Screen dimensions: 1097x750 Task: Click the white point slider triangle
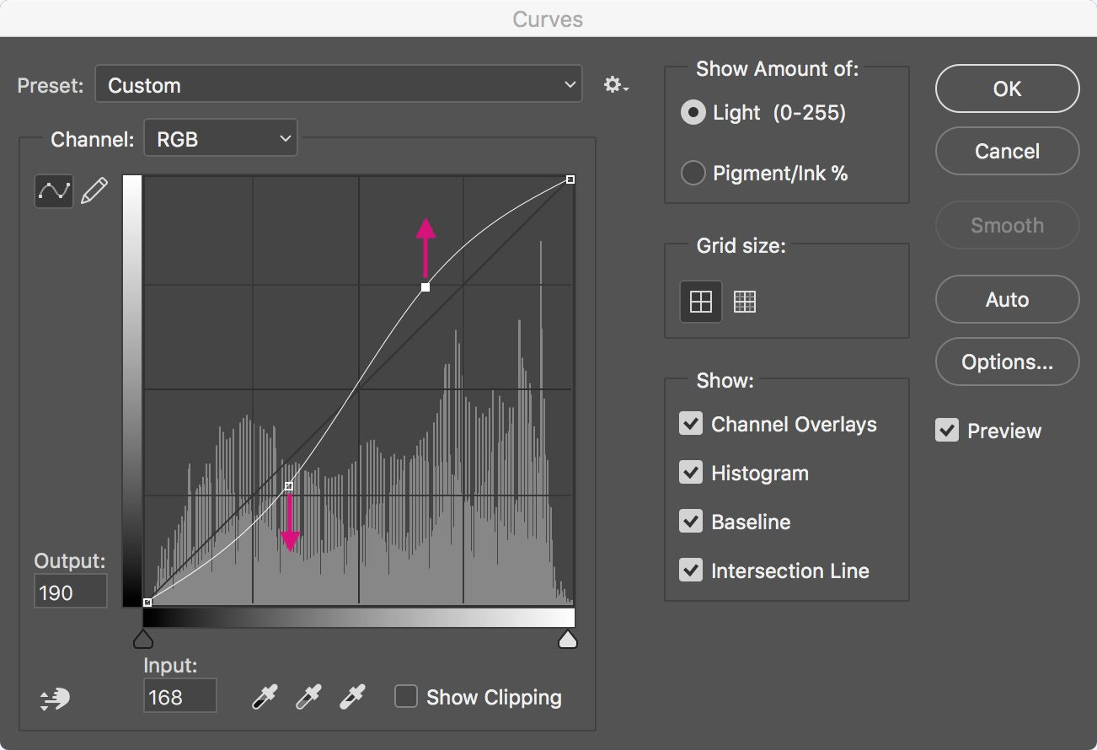click(569, 640)
